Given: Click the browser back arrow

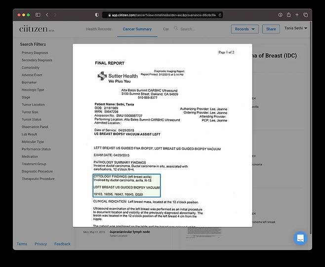Looking at the screenshot, I should pos(47,15).
